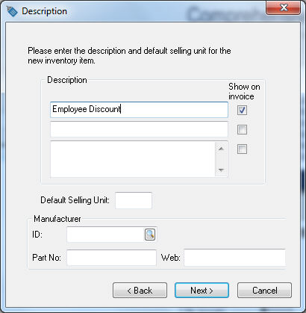Click inside the multiline description text area

coord(133,159)
